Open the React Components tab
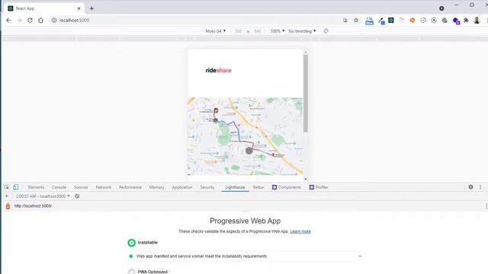The width and height of the screenshot is (488, 274). tap(287, 187)
